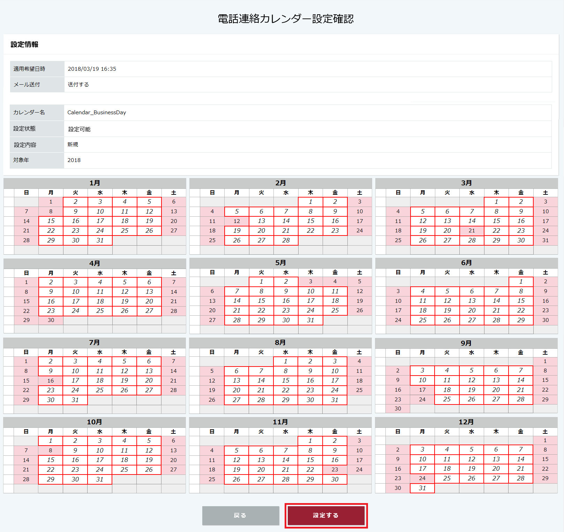
Task: Click the 8月 month header
Action: click(280, 342)
